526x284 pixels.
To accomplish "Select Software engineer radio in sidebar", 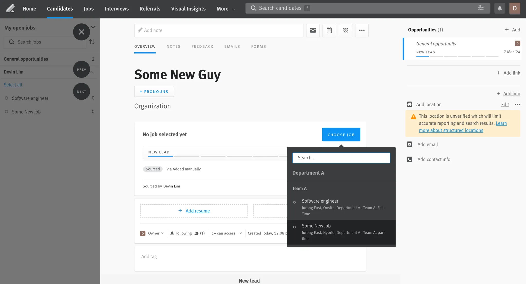I will click(7, 98).
